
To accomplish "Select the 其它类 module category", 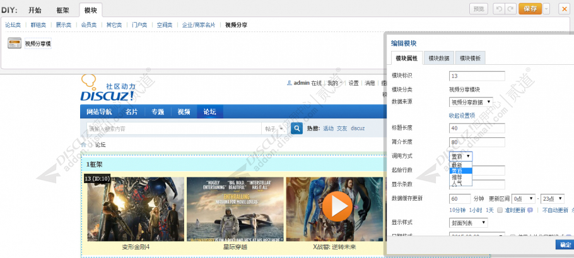I will (x=114, y=25).
